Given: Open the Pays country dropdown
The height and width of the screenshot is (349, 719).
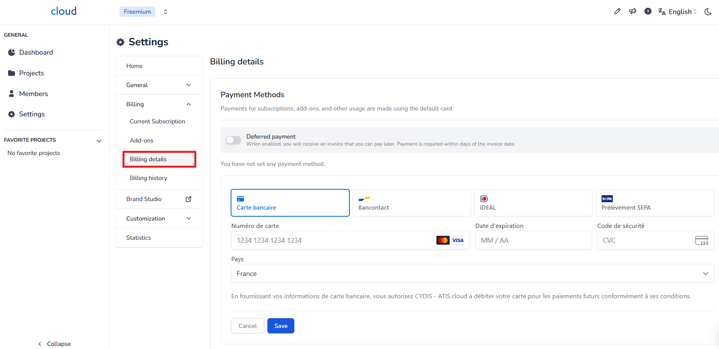Looking at the screenshot, I should [x=472, y=274].
